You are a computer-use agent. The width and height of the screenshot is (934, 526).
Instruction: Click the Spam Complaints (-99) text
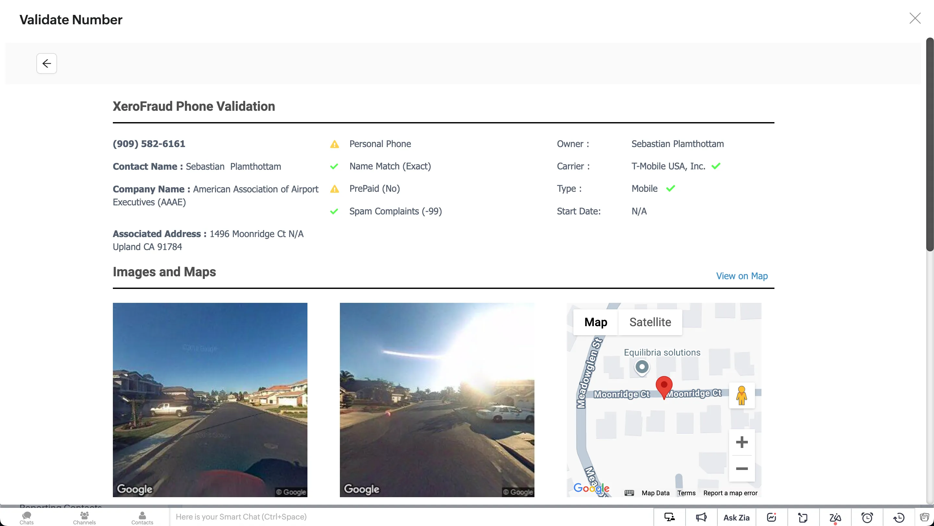[396, 211]
